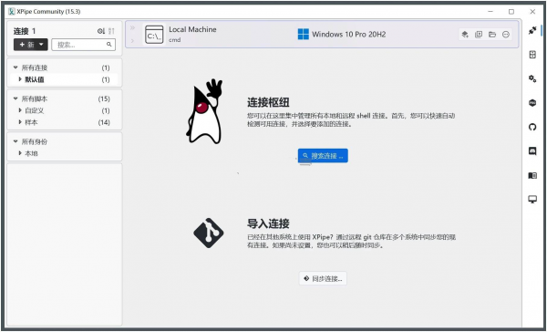Viewport: 547px width, 332px height.
Task: Click the Java Duke mascot image
Action: 204,111
